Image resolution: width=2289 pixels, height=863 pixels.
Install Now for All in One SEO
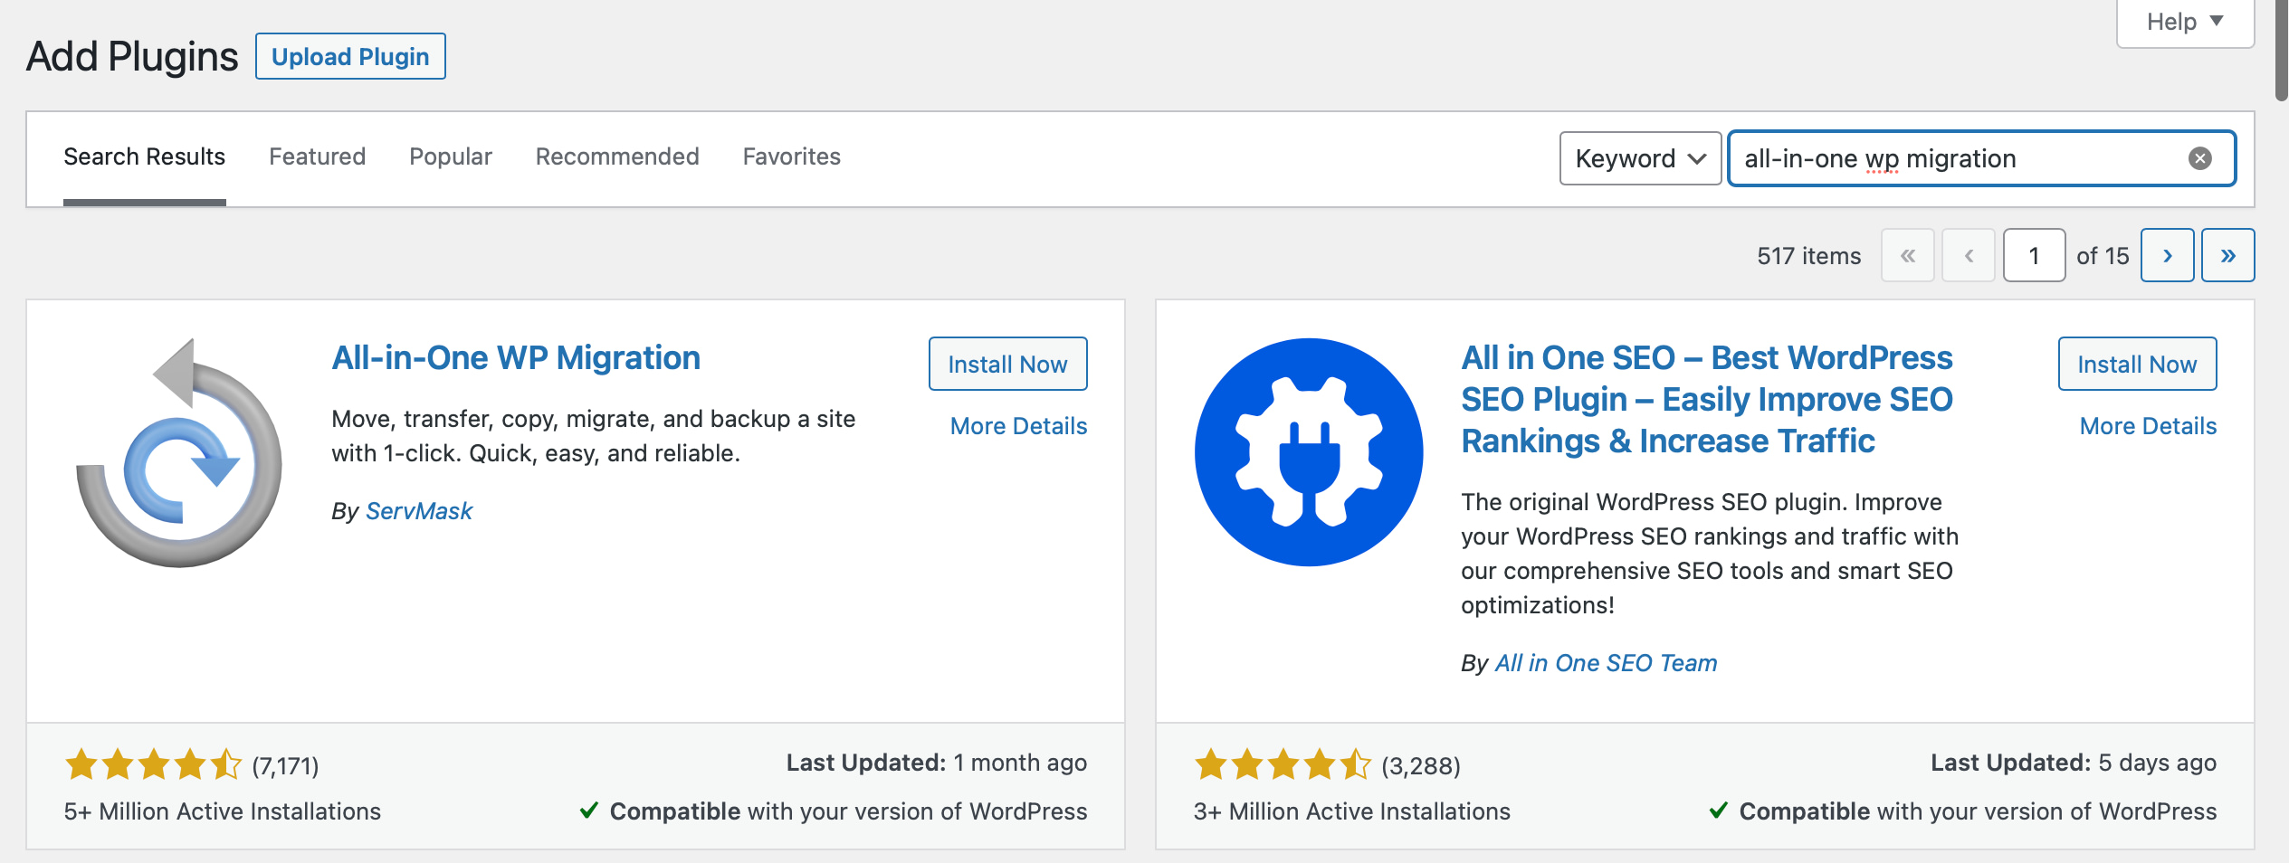pyautogui.click(x=2136, y=364)
